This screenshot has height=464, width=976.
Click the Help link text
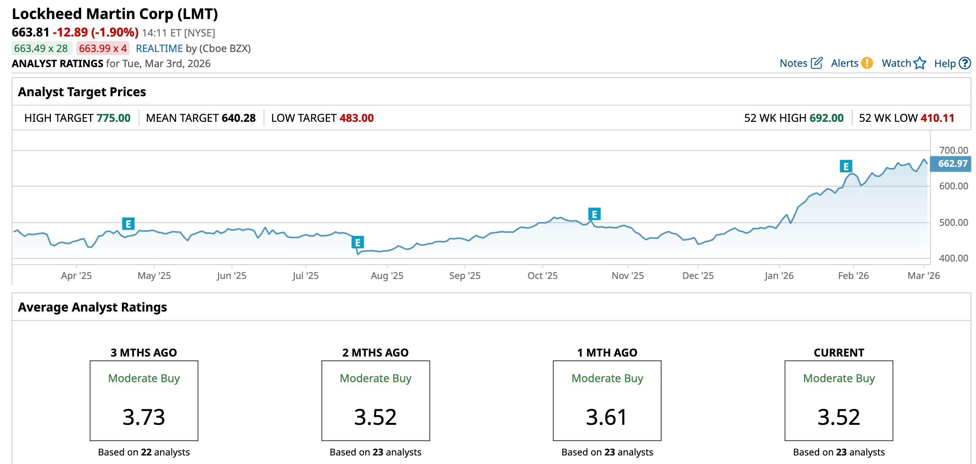[x=945, y=64]
